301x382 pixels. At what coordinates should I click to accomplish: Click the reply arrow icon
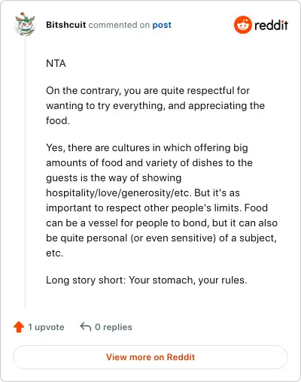click(x=86, y=327)
